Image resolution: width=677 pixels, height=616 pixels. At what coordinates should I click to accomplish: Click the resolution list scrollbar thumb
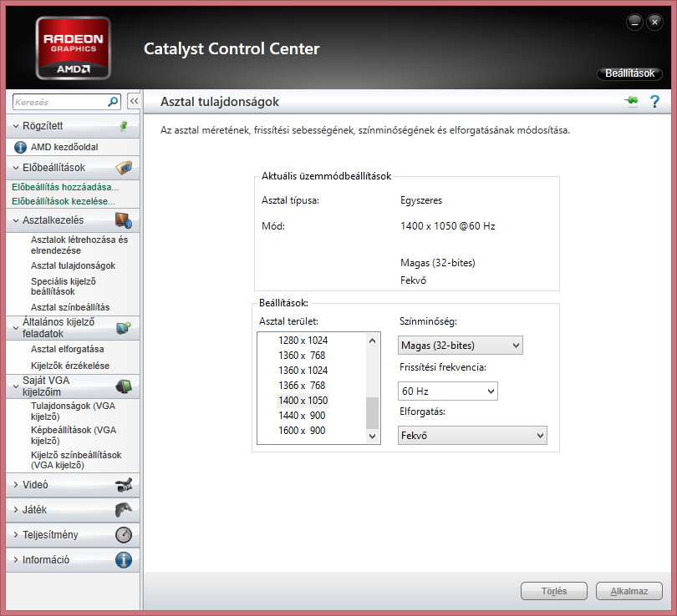tap(372, 413)
